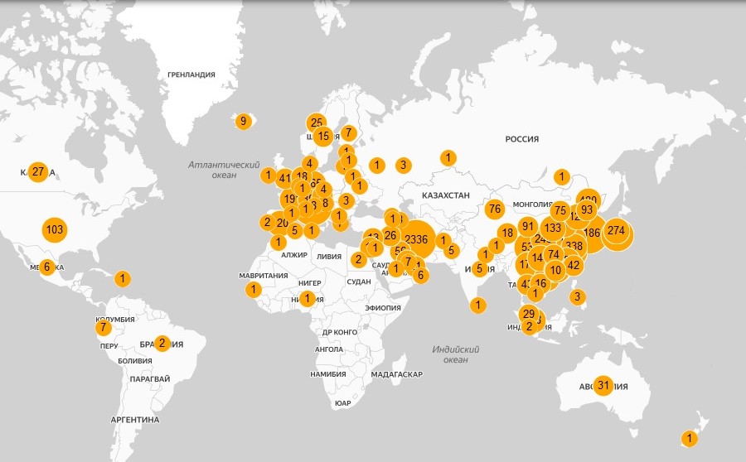Click the ПАРАГВАЙ label
Viewport: 746px width, 462px height.
tap(150, 379)
